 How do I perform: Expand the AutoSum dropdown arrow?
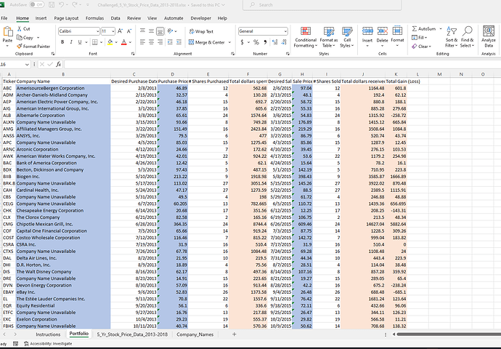point(441,29)
